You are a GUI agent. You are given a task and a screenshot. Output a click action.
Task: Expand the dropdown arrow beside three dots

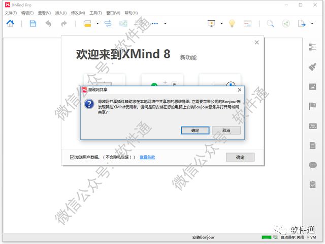(165, 23)
